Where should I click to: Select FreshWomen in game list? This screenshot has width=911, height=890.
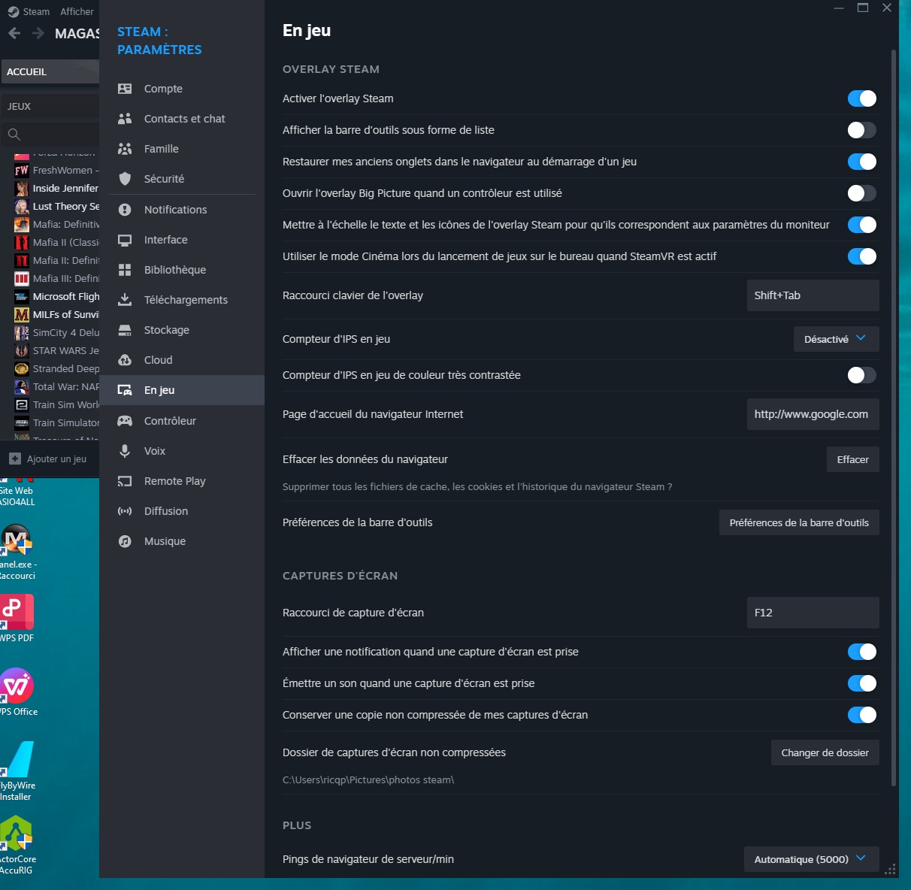pyautogui.click(x=56, y=170)
